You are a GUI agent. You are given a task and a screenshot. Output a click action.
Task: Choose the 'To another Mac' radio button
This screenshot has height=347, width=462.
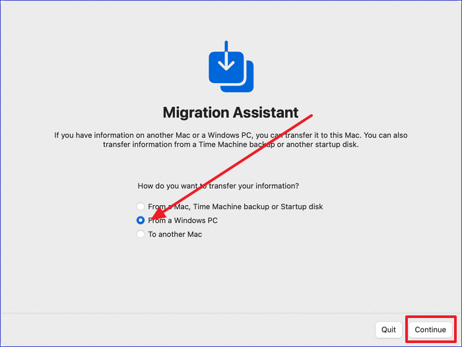pyautogui.click(x=141, y=234)
